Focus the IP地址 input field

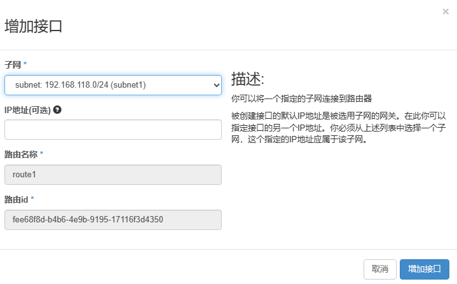click(x=113, y=130)
